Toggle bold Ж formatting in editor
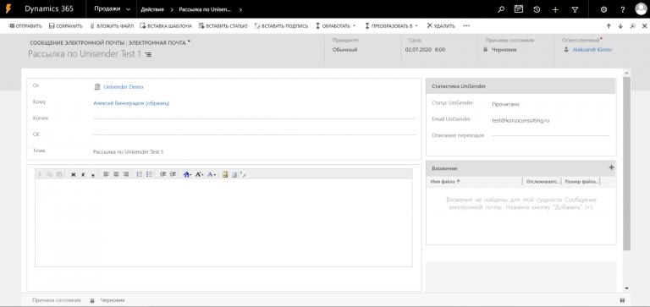The height and width of the screenshot is (307, 650). click(74, 174)
